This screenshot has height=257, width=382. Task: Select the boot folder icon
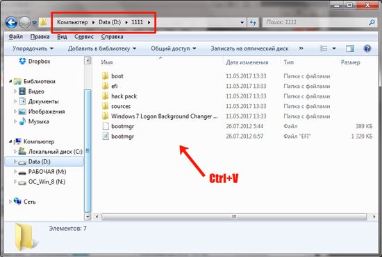[106, 76]
